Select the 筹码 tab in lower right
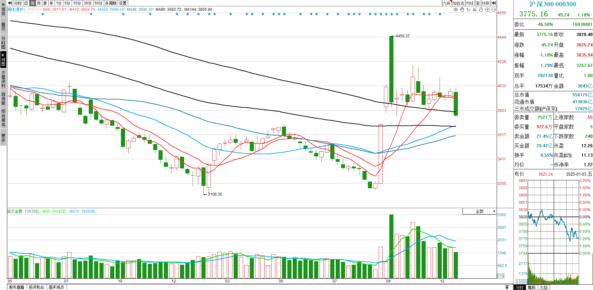Image resolution: width=593 pixels, height=290 pixels. click(x=532, y=287)
